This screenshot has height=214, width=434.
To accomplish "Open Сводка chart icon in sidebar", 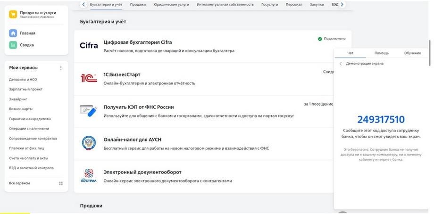I will coord(13,45).
